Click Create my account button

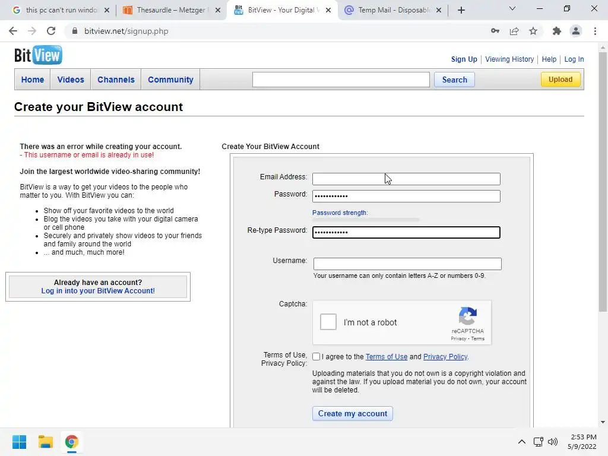353,414
